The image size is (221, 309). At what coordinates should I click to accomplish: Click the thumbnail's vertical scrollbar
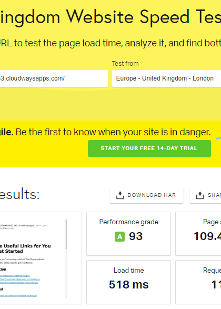tap(66, 258)
